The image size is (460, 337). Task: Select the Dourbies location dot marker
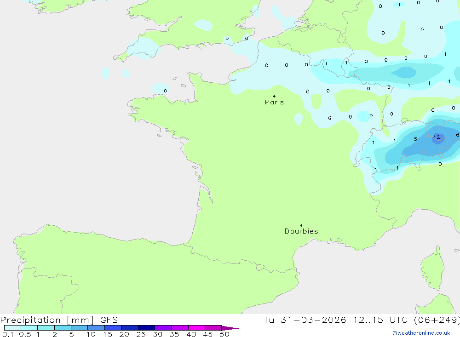(x=301, y=225)
